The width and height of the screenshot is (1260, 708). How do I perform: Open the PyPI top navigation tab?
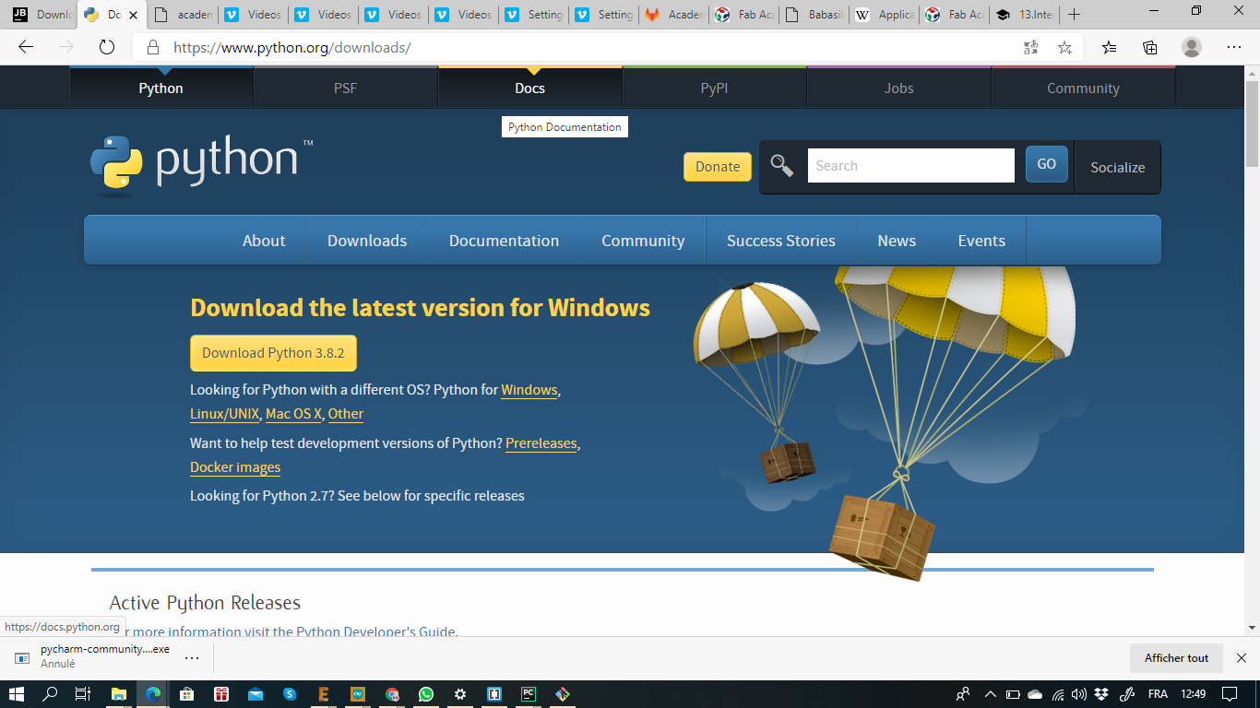pos(714,88)
